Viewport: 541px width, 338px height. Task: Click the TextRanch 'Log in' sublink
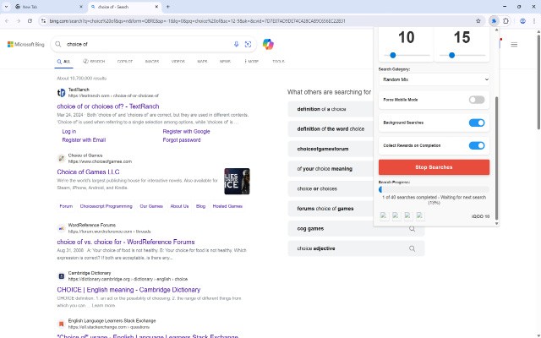(69, 132)
